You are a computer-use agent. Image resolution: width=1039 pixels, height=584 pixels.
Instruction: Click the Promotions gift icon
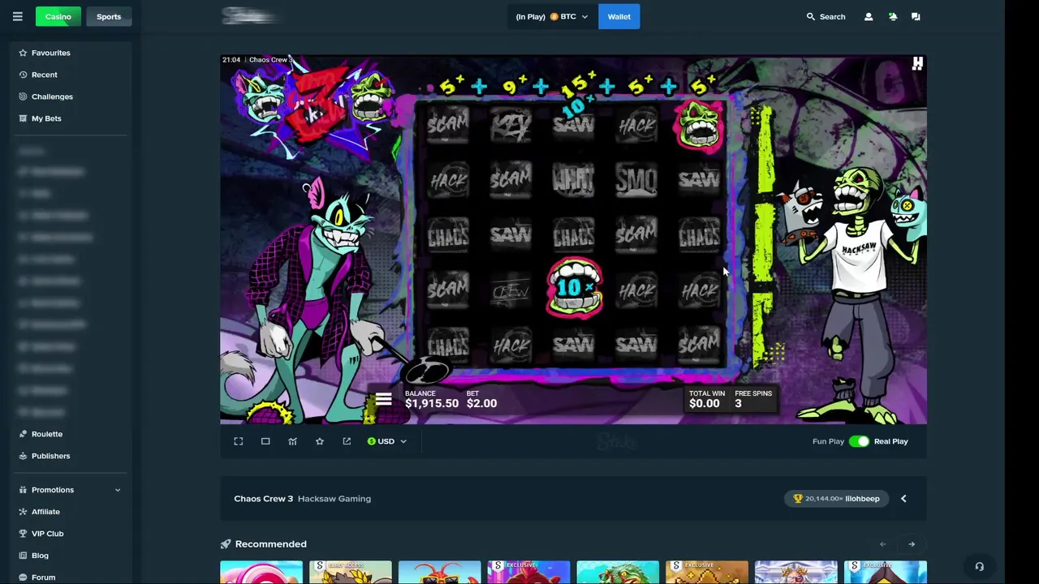[x=23, y=490]
